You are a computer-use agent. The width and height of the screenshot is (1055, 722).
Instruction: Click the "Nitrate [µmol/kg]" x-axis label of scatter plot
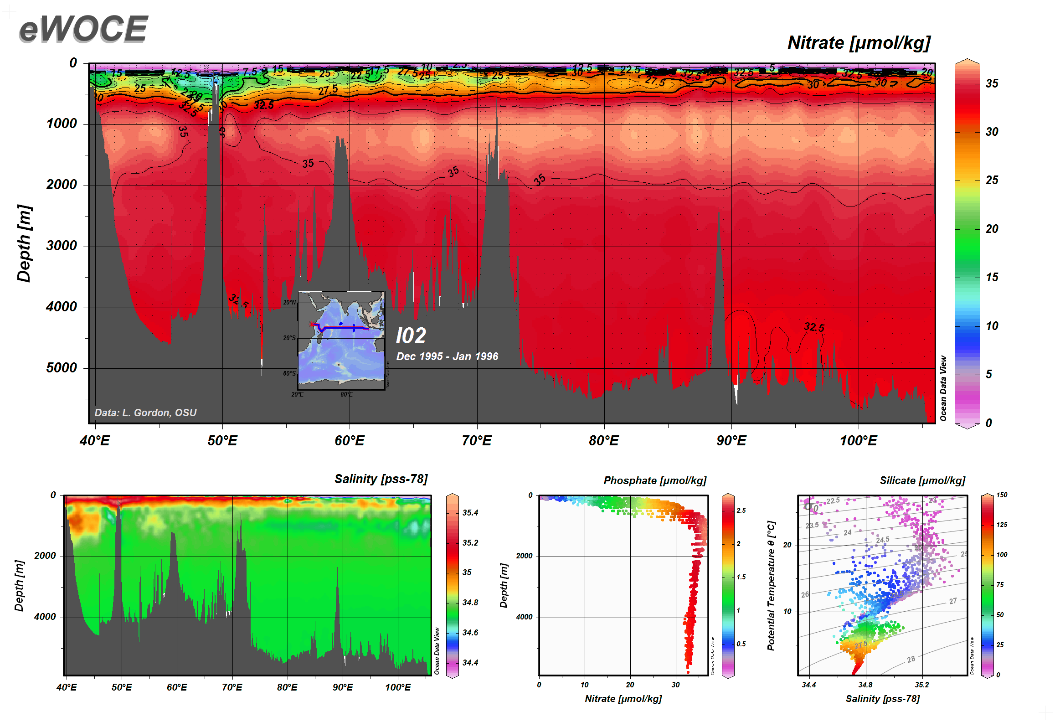point(623,699)
